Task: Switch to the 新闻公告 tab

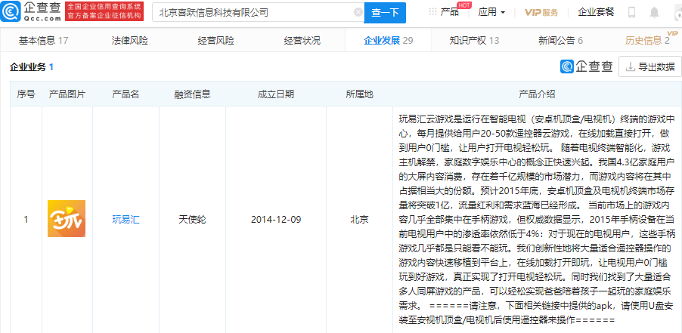Action: [x=560, y=41]
